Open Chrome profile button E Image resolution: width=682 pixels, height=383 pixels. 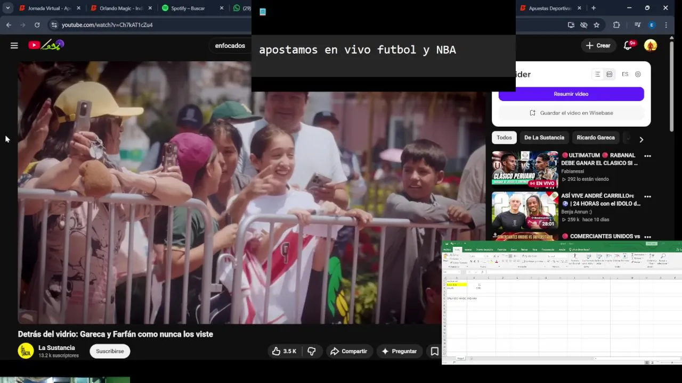[652, 25]
